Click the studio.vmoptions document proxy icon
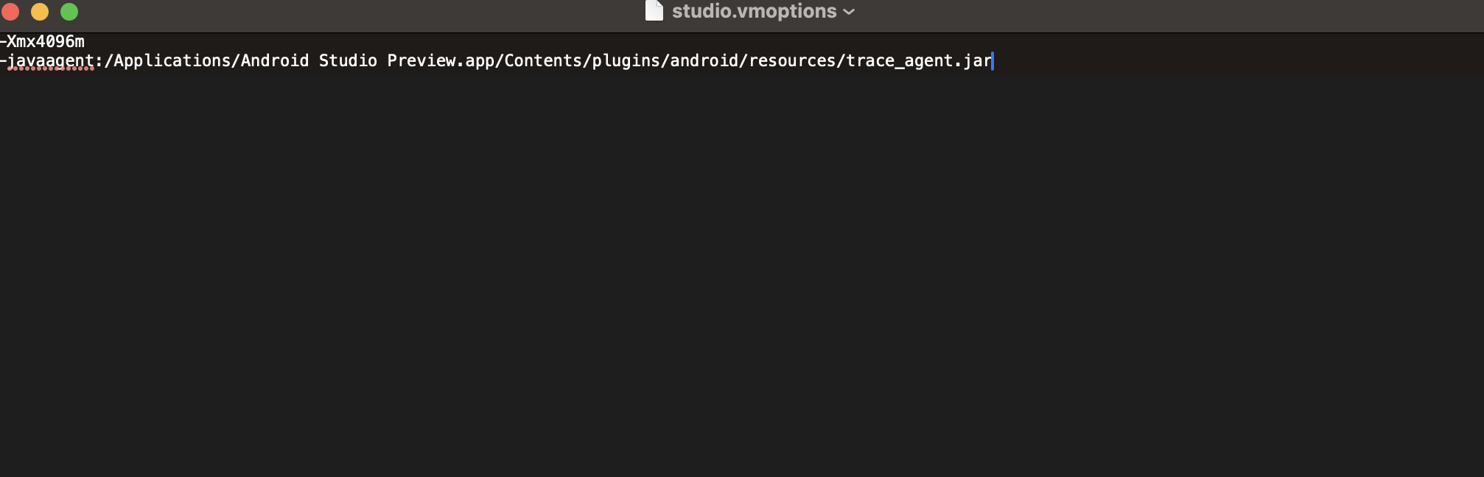1484x477 pixels. pos(654,11)
